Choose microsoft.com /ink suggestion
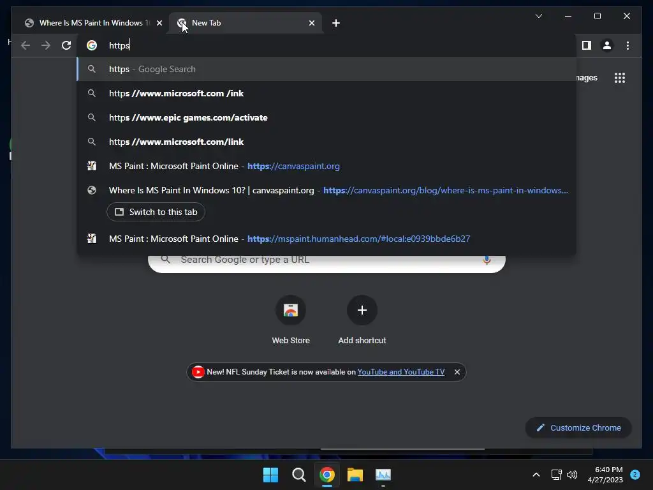653x490 pixels. point(326,93)
